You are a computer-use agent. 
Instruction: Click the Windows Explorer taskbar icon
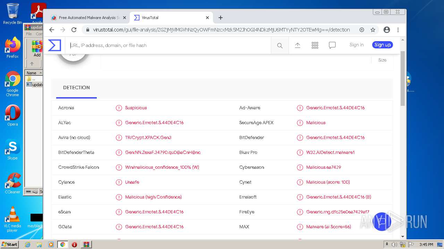point(39,245)
